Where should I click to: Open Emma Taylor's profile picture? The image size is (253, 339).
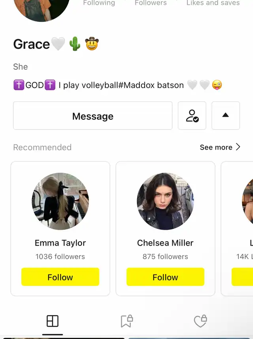pyautogui.click(x=60, y=201)
